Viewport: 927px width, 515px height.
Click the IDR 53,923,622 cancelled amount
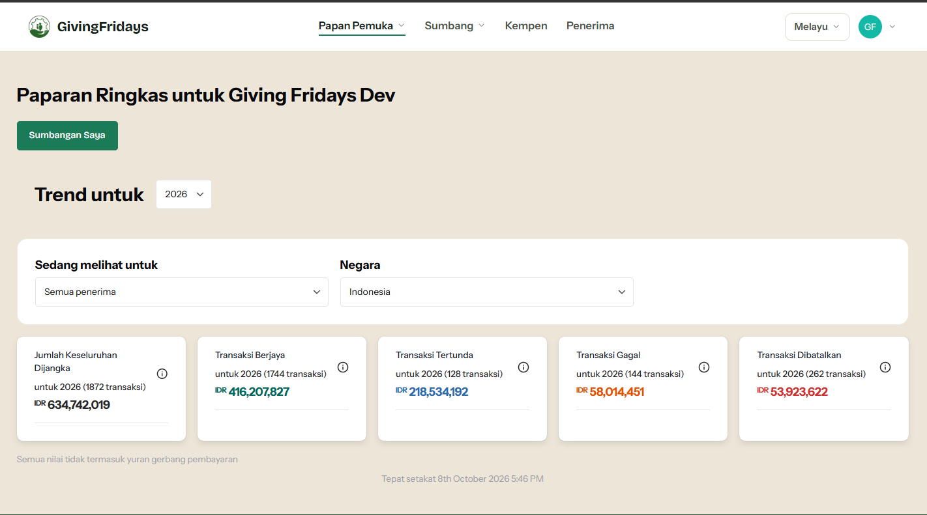[x=792, y=392]
